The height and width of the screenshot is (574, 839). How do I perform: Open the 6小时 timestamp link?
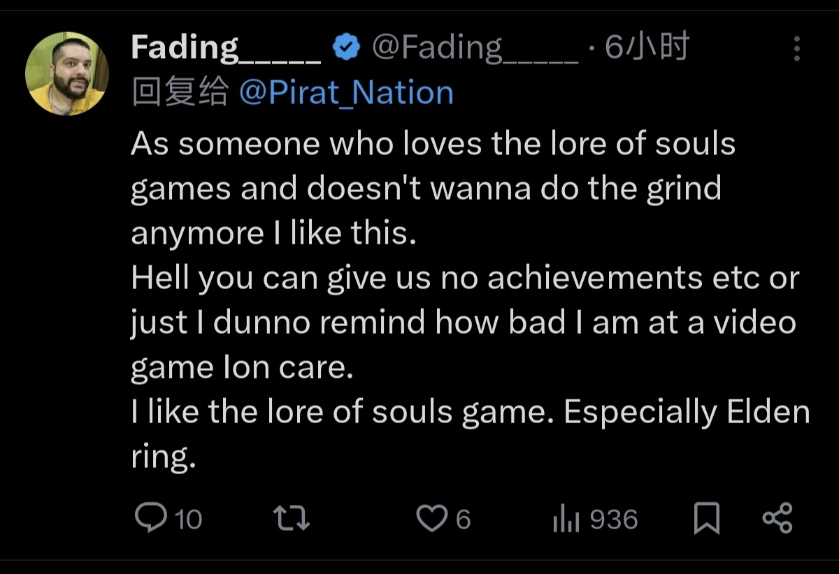(647, 47)
